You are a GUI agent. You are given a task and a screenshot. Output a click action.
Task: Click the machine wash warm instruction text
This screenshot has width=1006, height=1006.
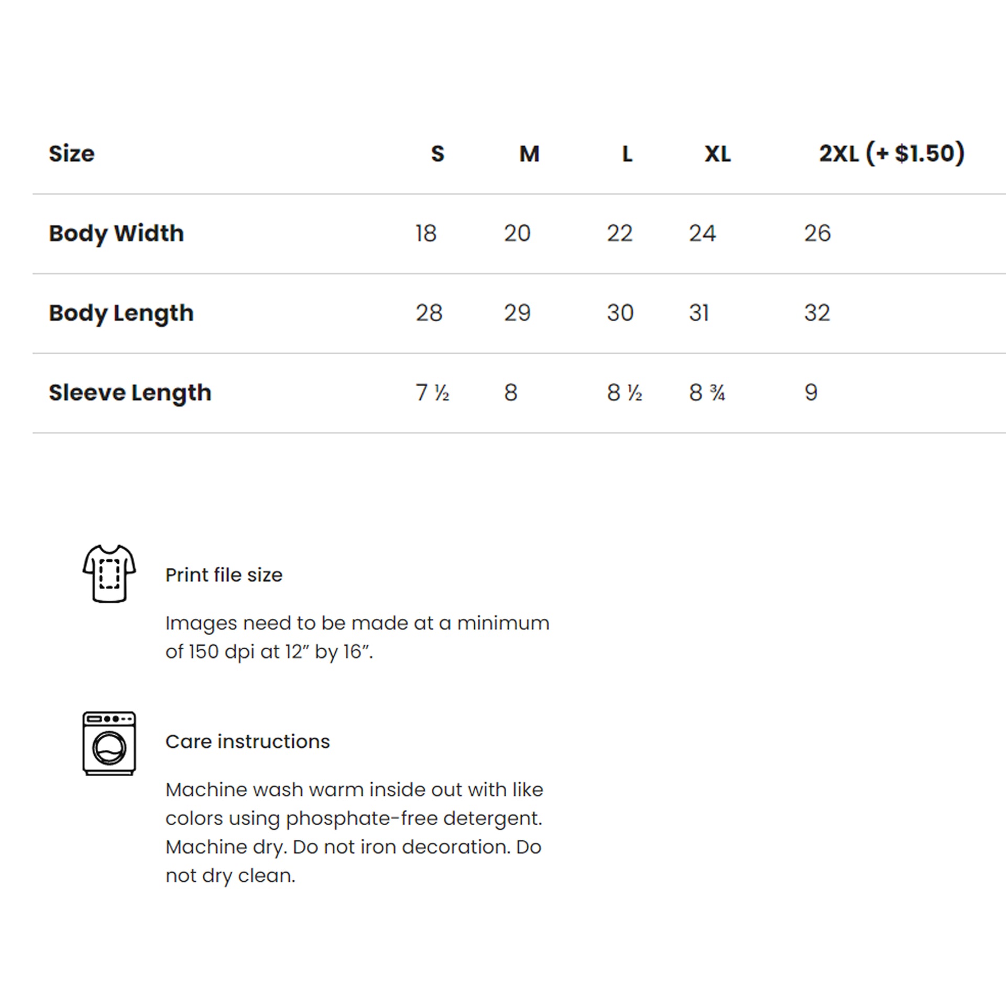[x=354, y=833]
